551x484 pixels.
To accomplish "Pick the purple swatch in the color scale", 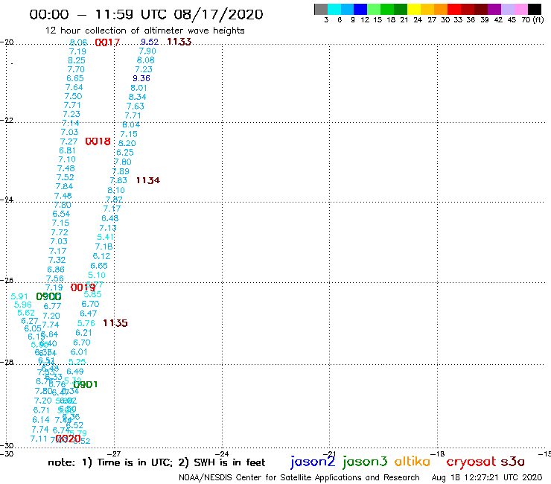I will pos(494,9).
